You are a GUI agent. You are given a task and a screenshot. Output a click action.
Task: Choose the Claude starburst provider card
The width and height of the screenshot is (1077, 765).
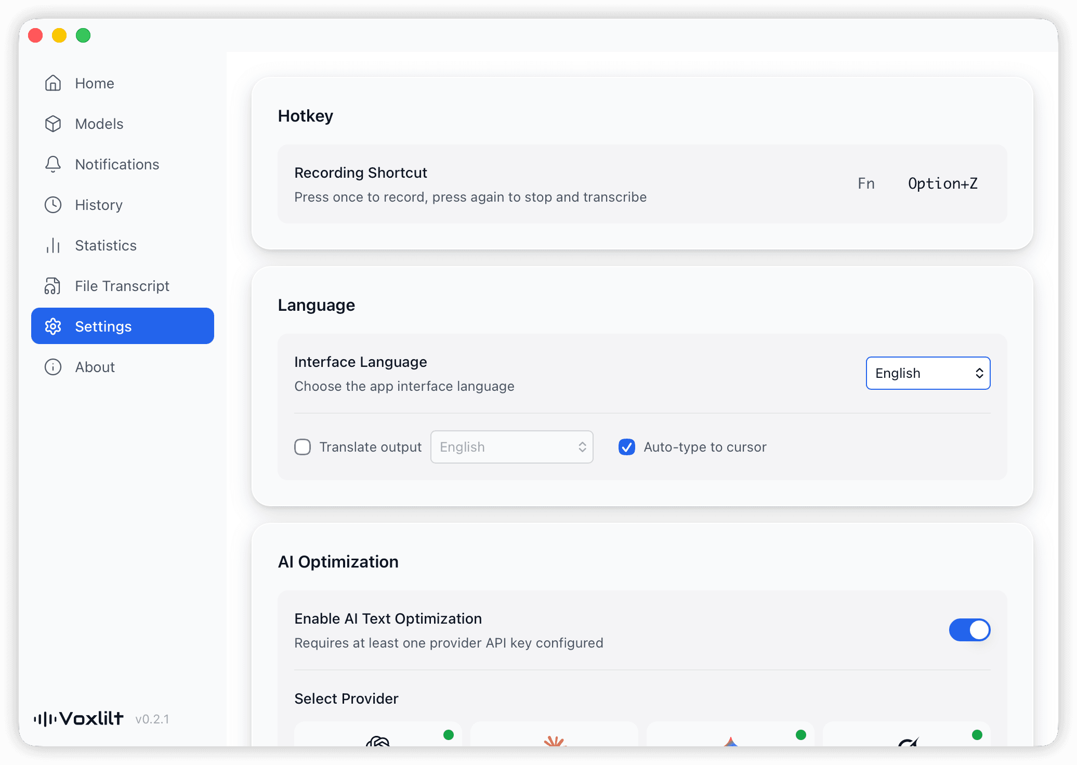coord(554,734)
